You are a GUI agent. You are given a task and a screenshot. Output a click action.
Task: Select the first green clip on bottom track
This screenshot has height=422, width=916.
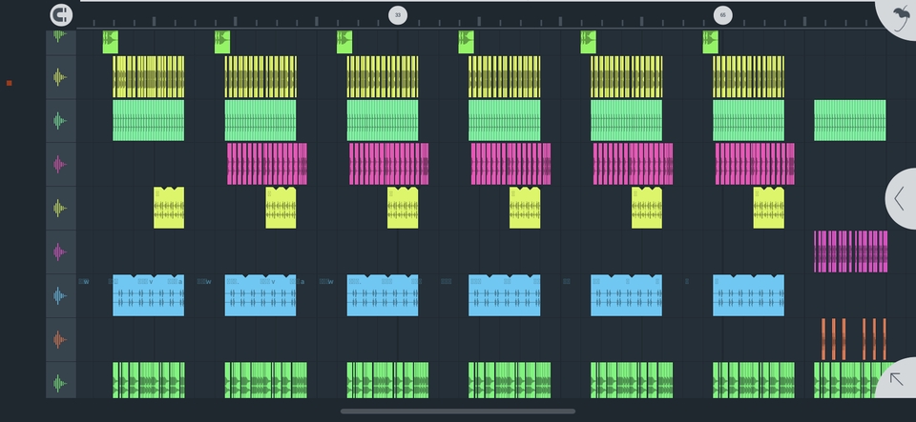point(149,380)
